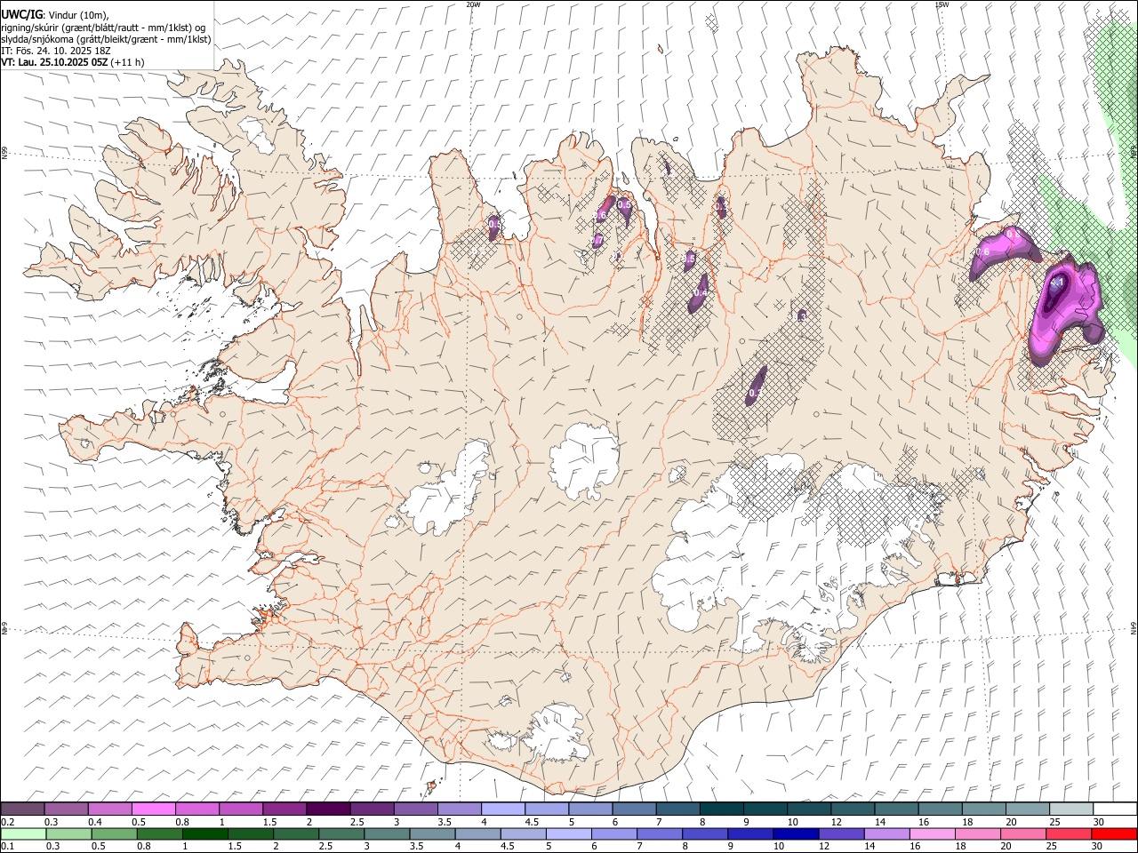Click the "0.2" label in the upper legend
This screenshot has width=1138, height=853.
7,822
